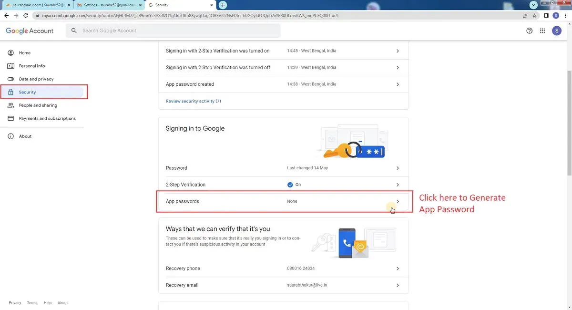Open the App password created event
This screenshot has width=572, height=310.
pyautogui.click(x=284, y=84)
